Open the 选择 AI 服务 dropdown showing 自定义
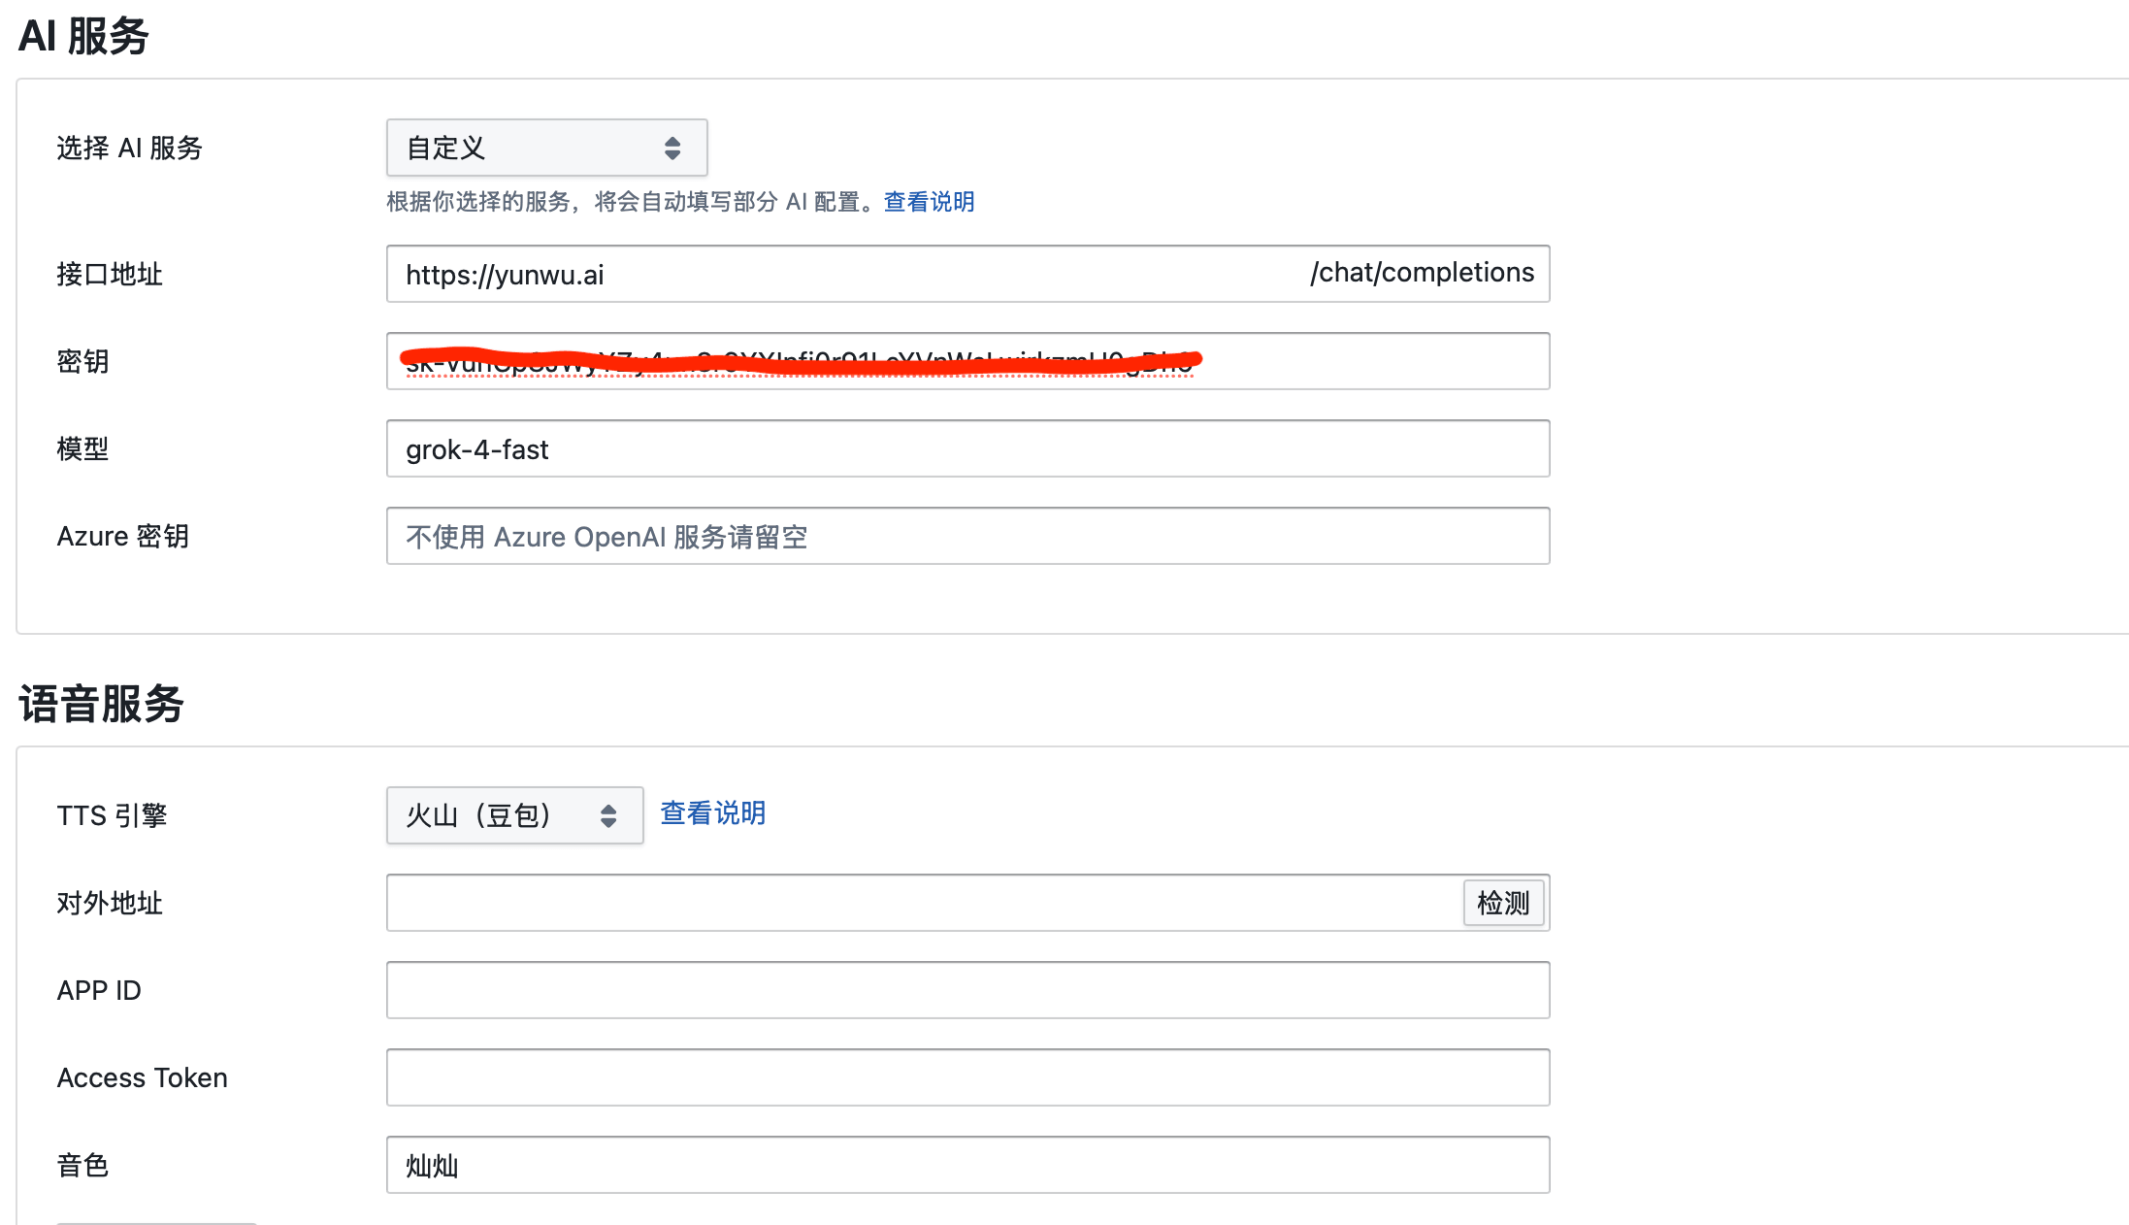2129x1225 pixels. click(546, 148)
